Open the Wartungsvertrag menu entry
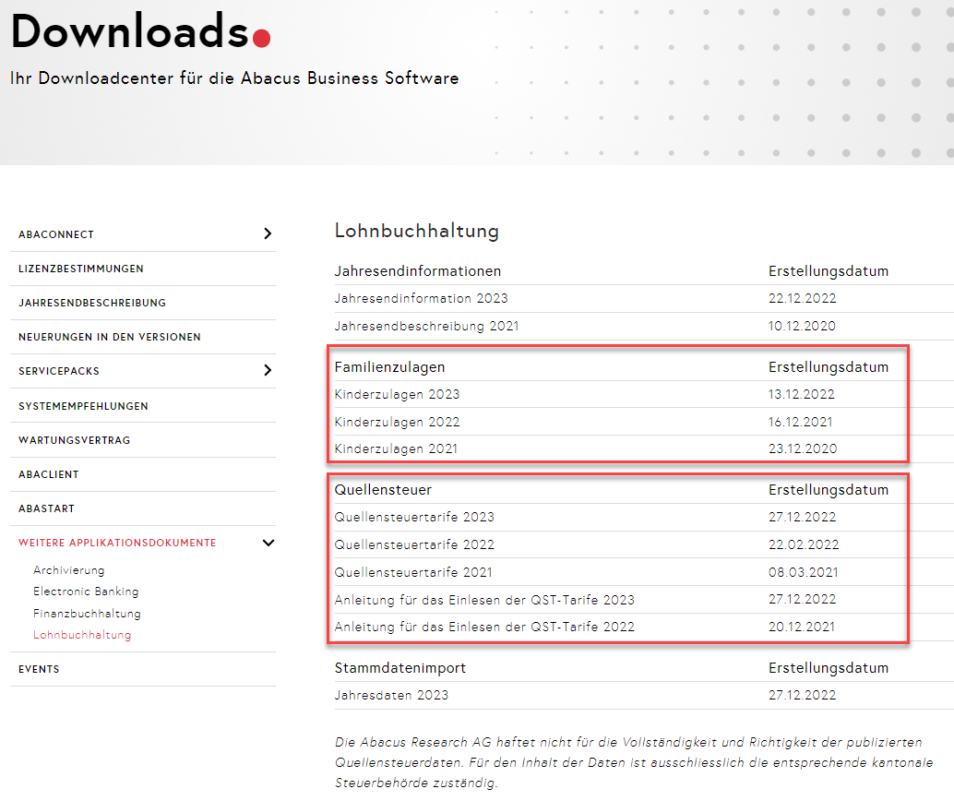The image size is (954, 801). coord(74,440)
